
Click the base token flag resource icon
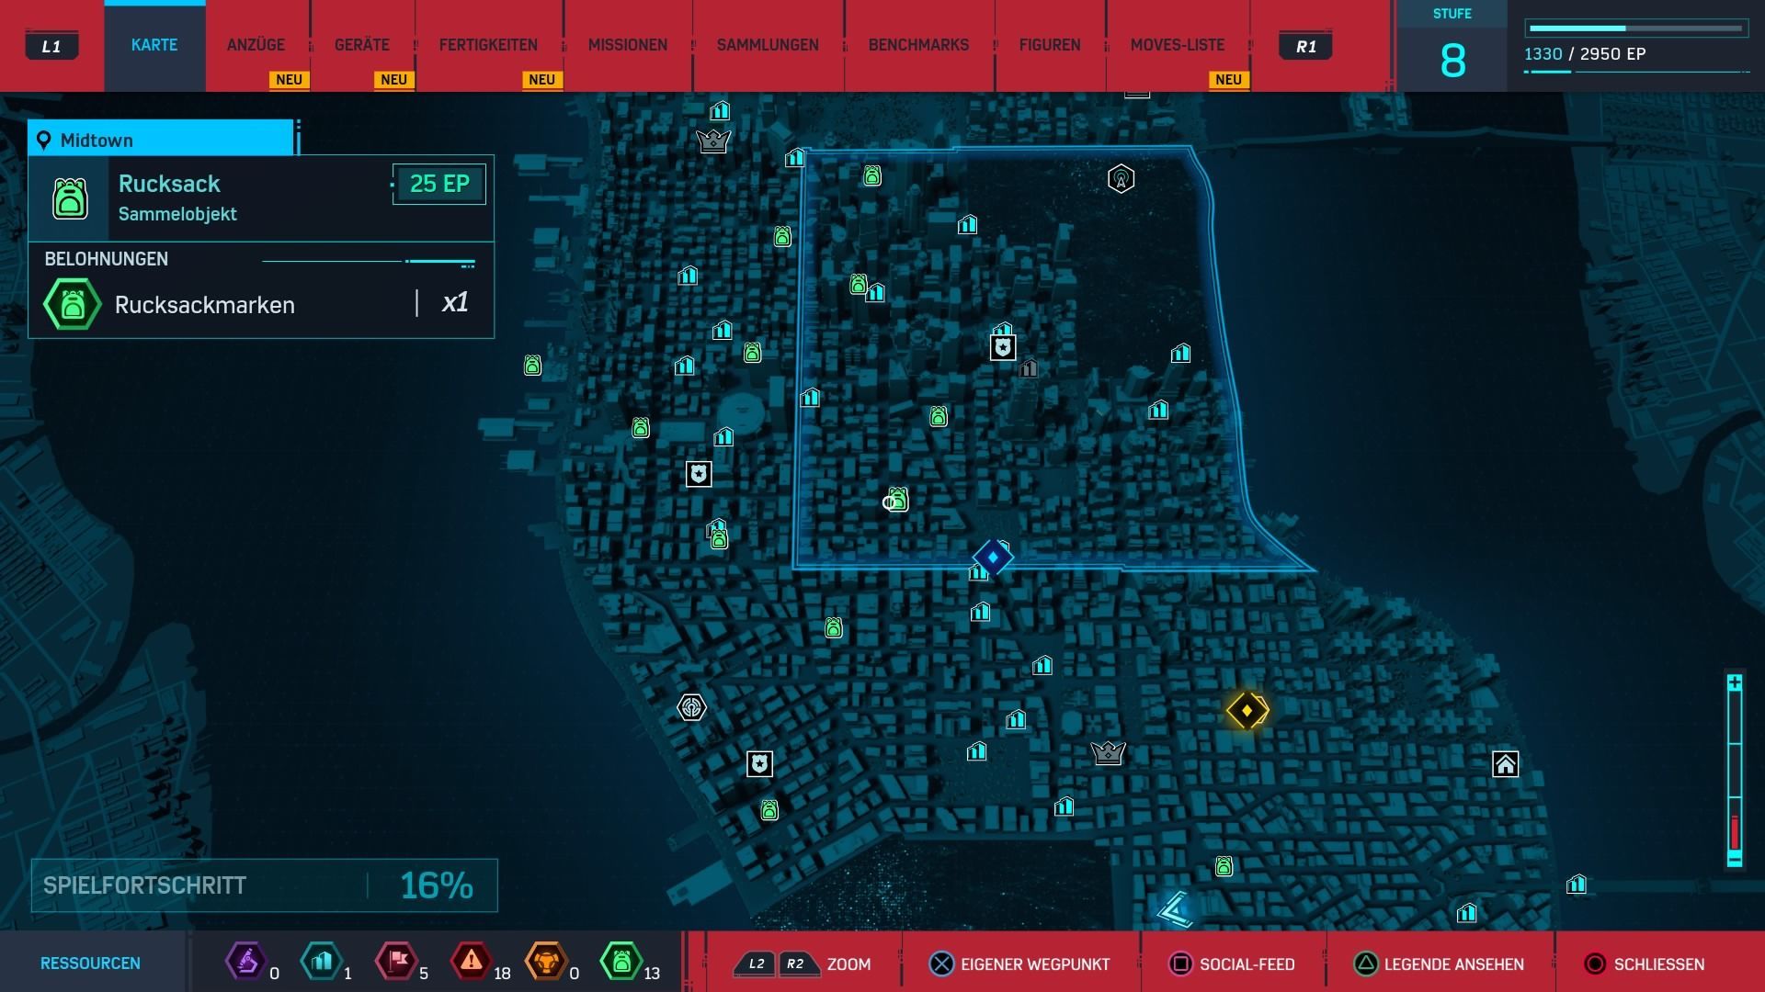pyautogui.click(x=395, y=962)
